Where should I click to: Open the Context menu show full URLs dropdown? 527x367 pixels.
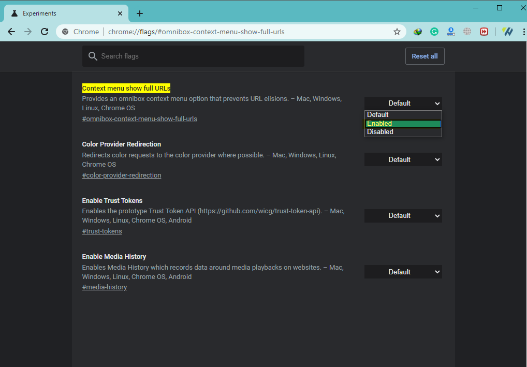click(403, 103)
